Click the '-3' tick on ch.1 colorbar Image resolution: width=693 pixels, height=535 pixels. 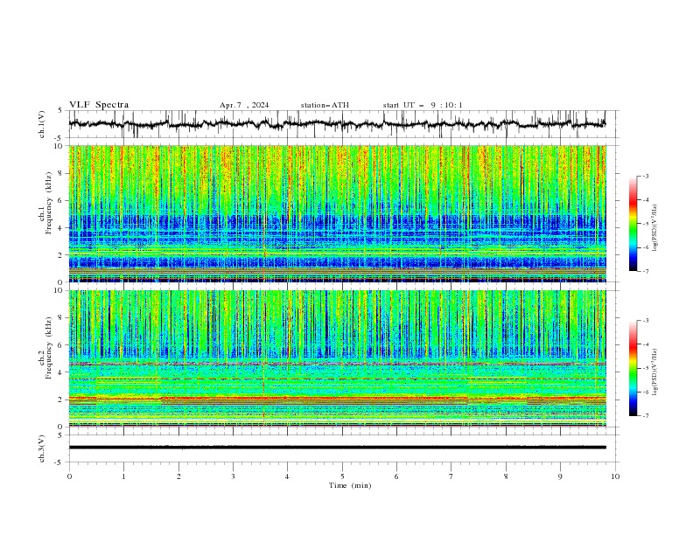pos(646,177)
